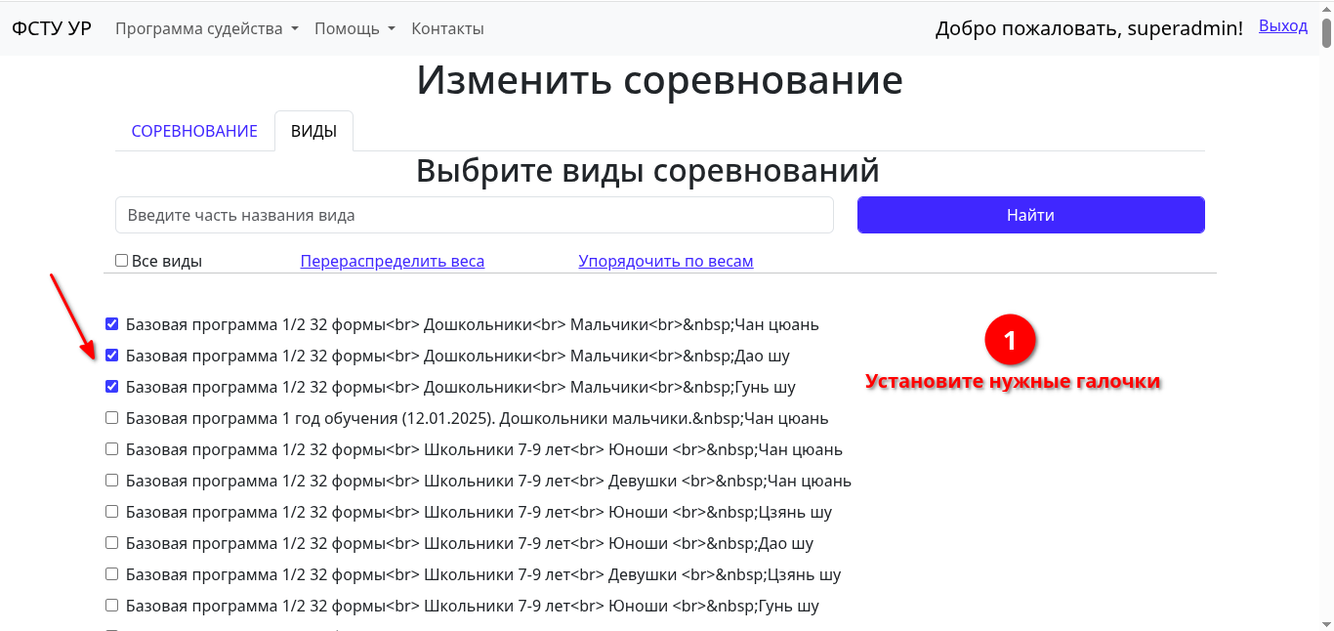Uncheck Дошкольники Мальчики Гунь шу checkbox
The height and width of the screenshot is (631, 1334).
click(112, 387)
